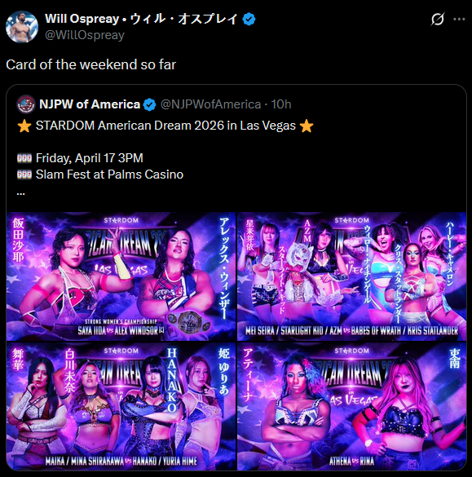Click the Grok slashed-circle icon
Screen dimensions: 472x477
click(x=438, y=20)
